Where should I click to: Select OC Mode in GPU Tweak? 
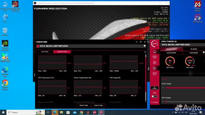tap(194, 49)
